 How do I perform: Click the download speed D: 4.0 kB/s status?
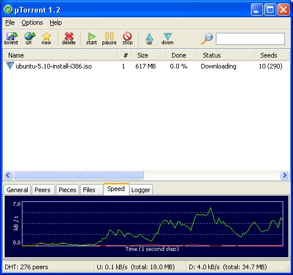coord(228,267)
